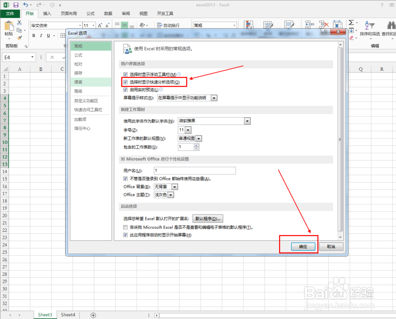Switch to the 页面布局 ribbon tab
The height and width of the screenshot is (319, 396).
[x=69, y=13]
